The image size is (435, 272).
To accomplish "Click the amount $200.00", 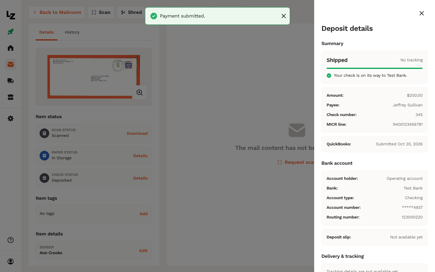I will [x=415, y=96].
